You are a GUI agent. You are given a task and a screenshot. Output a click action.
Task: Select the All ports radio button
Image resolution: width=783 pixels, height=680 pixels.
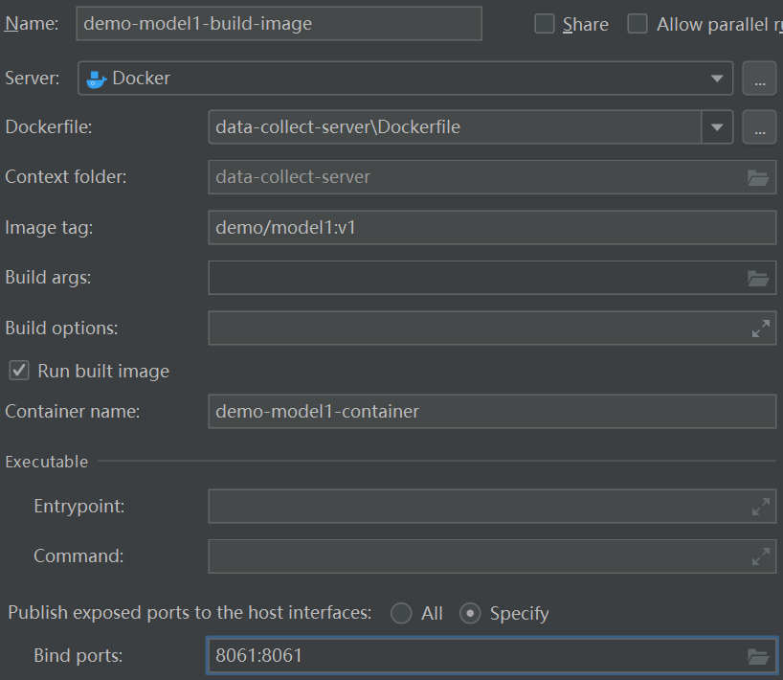[402, 613]
